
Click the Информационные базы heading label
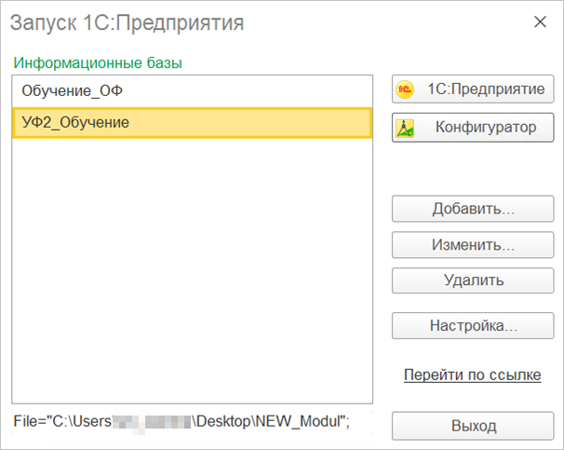click(98, 63)
